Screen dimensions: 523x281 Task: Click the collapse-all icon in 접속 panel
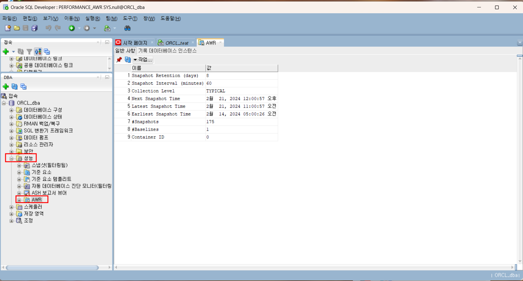tap(47, 51)
